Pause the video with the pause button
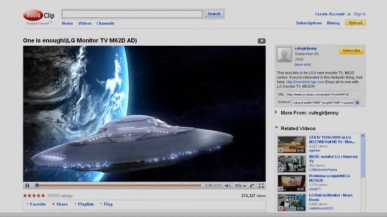This screenshot has height=217, width=387. [x=27, y=186]
